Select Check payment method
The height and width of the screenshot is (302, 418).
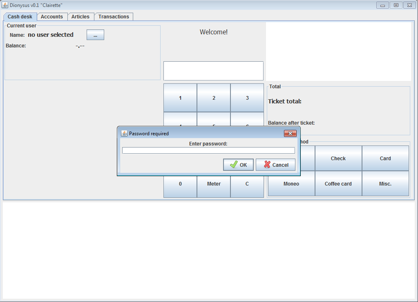pyautogui.click(x=338, y=158)
